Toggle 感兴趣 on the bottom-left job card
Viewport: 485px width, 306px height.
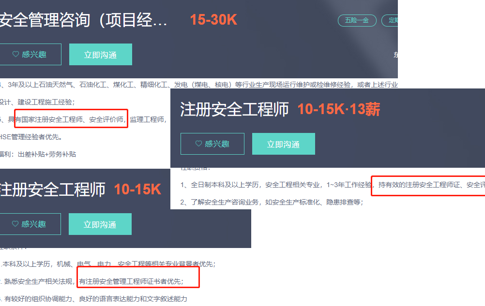tap(30, 224)
